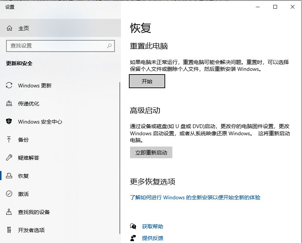The image size is (302, 243).
Task: Click the sidebar vertical scrollbar
Action: (119, 151)
